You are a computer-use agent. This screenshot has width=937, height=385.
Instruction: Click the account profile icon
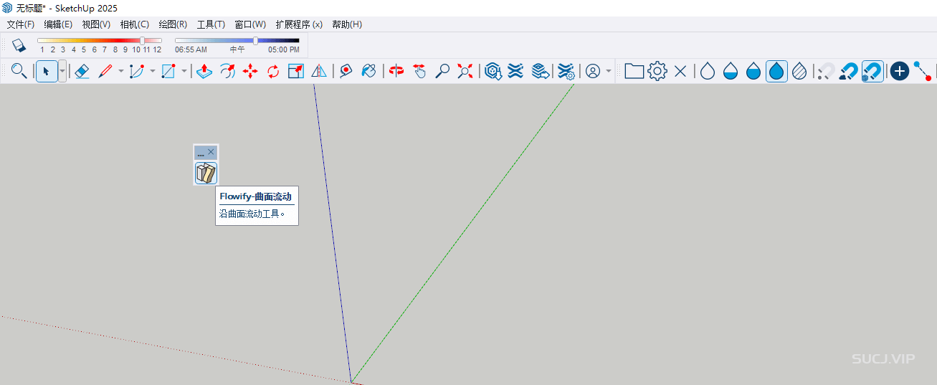[x=593, y=71]
